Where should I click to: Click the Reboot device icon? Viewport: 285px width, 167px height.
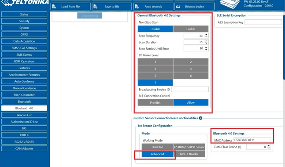(178, 7)
